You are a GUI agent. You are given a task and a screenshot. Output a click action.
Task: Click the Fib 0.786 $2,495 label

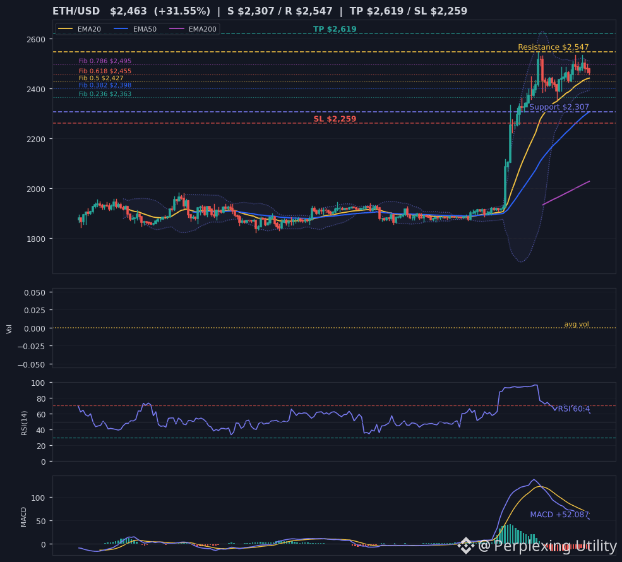(105, 61)
